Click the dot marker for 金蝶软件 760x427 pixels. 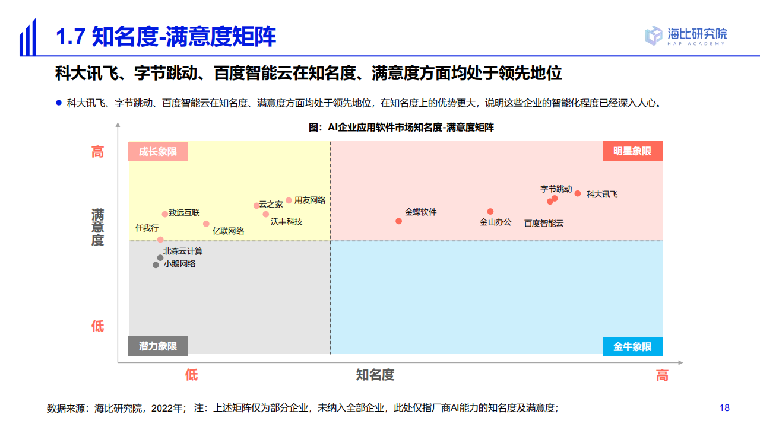click(398, 221)
